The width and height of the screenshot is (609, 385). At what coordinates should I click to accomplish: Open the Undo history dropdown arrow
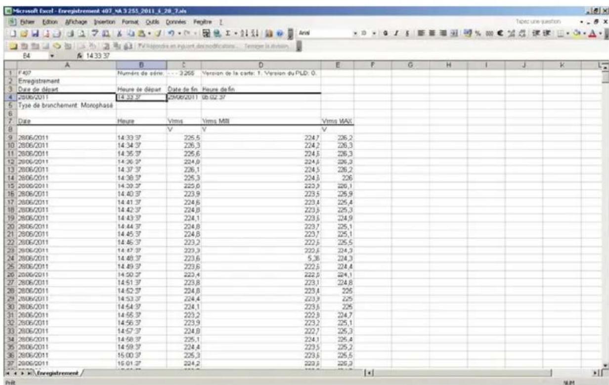pyautogui.click(x=179, y=33)
